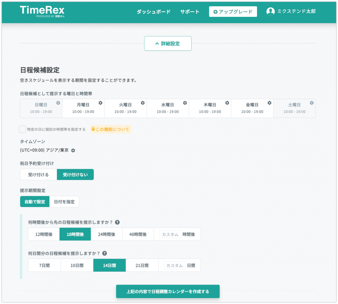Viewport: 338px width, 304px height.
Task: Click the アップグレード button
Action: (233, 12)
